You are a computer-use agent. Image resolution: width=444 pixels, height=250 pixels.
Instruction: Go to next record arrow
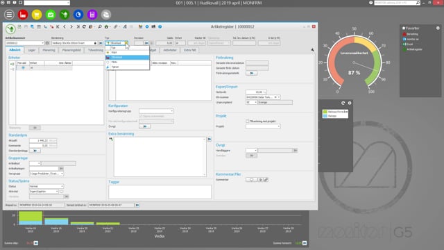click(x=71, y=26)
